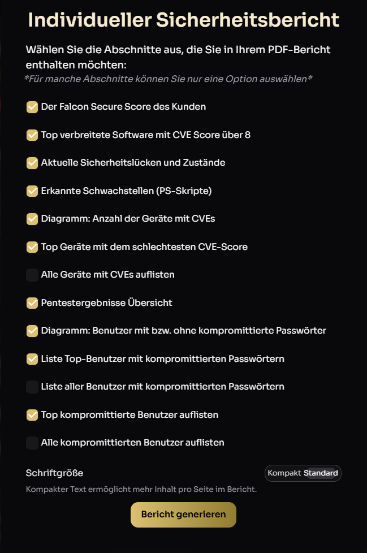
Task: Click the Pentestergebnisse Übersicht label text
Action: [106, 303]
